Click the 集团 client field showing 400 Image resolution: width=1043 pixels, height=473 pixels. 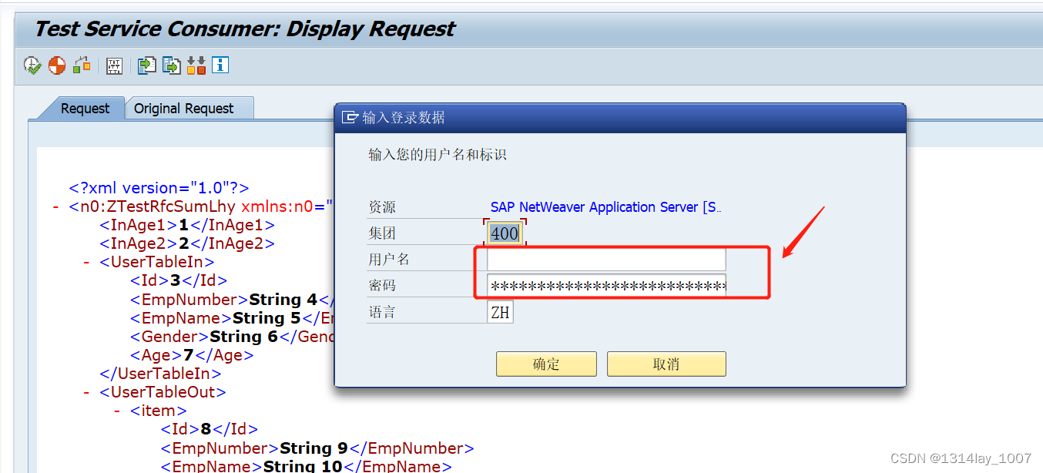tap(505, 233)
